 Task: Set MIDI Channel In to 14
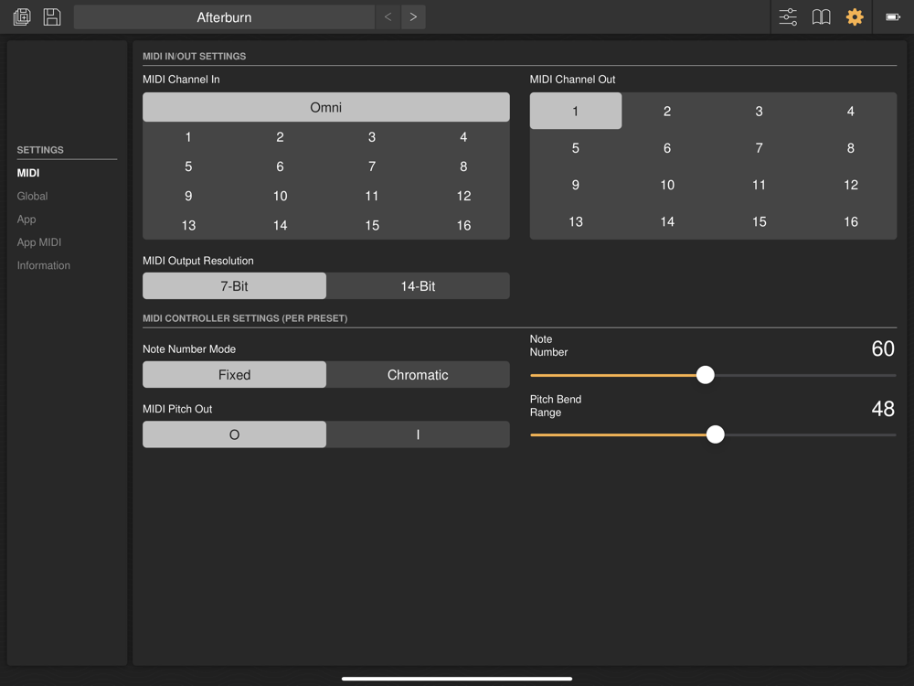click(280, 225)
